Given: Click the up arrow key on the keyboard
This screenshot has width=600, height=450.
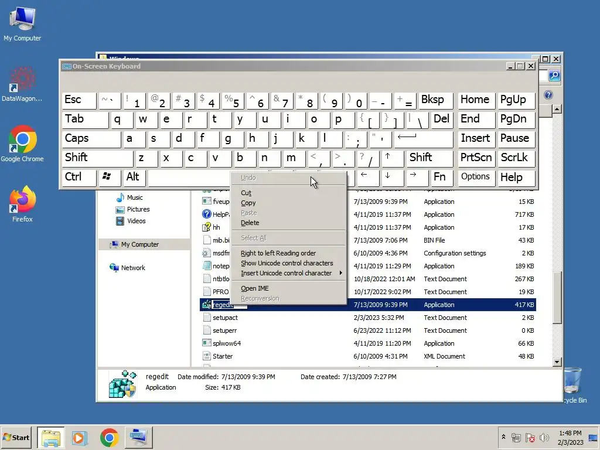Looking at the screenshot, I should point(393,158).
